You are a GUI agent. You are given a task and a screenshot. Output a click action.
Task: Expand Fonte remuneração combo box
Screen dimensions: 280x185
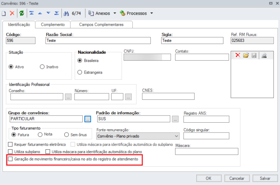(177, 136)
